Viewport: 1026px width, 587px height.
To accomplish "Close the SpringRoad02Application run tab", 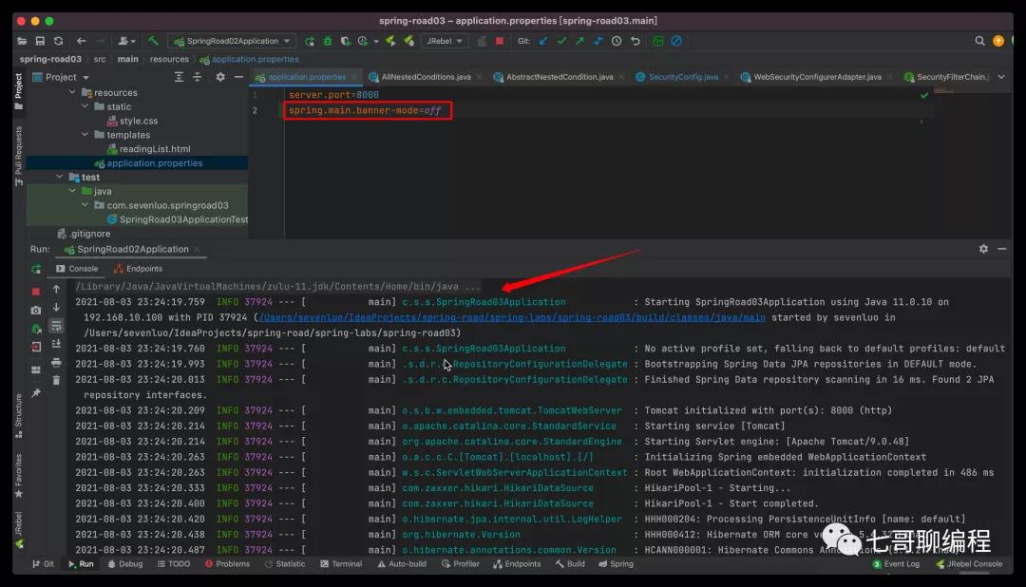I will click(x=197, y=250).
